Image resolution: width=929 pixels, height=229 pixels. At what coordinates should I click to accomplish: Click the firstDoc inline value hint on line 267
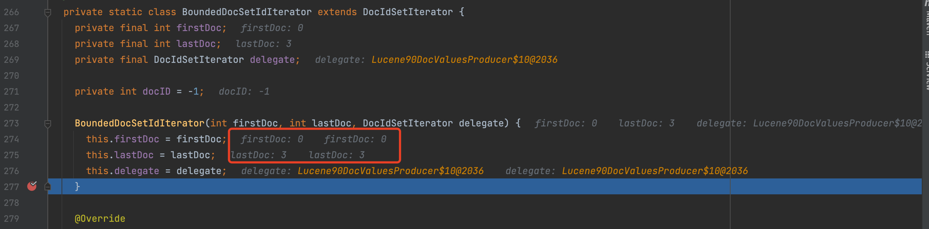[x=272, y=28]
